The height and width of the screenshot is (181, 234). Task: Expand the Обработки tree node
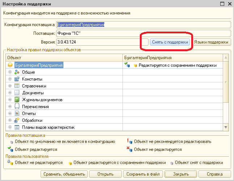coord(10,120)
